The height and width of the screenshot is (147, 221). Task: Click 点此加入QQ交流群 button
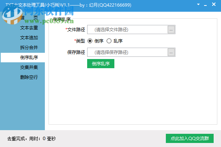pos(190,139)
